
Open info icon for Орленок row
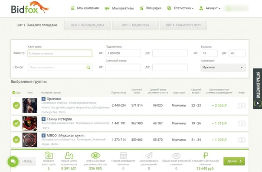[x=242, y=105]
